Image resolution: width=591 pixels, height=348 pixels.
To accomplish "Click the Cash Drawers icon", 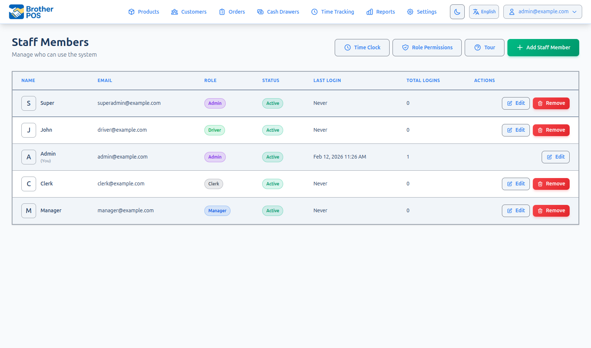I will coord(260,12).
